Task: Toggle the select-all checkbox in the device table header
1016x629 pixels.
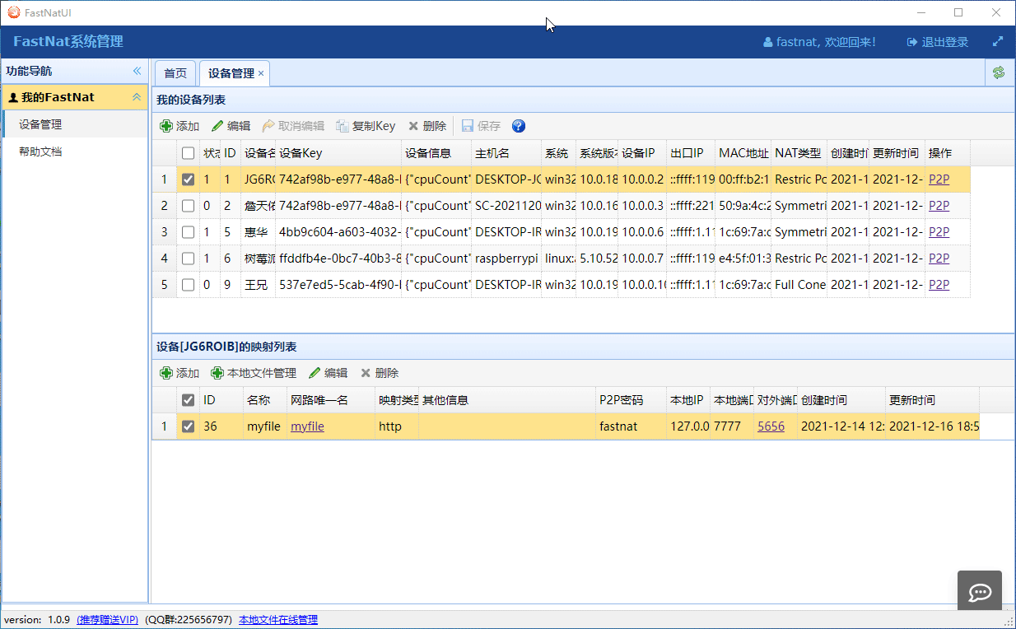Action: (189, 152)
